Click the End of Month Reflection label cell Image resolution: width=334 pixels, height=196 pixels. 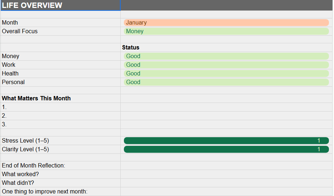click(60, 166)
